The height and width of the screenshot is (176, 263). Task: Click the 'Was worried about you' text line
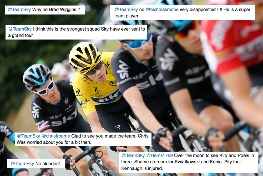[x=54, y=142]
